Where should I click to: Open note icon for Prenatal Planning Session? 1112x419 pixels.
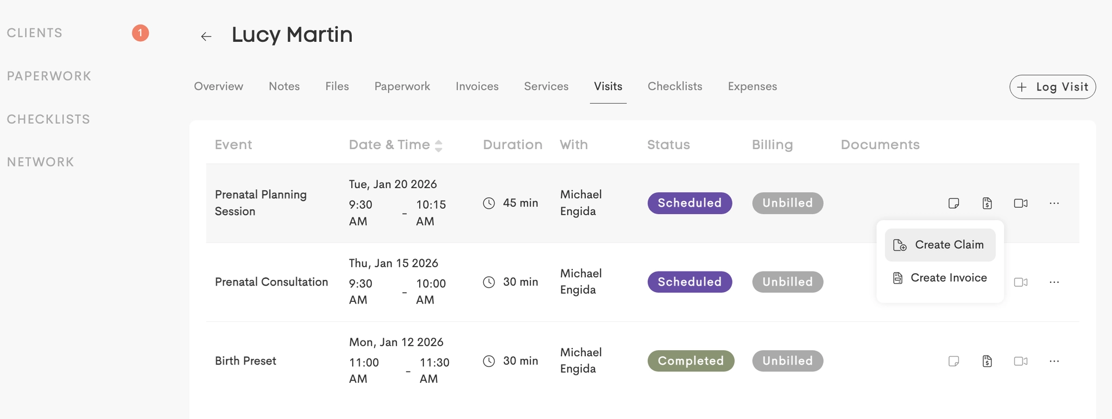tap(953, 203)
